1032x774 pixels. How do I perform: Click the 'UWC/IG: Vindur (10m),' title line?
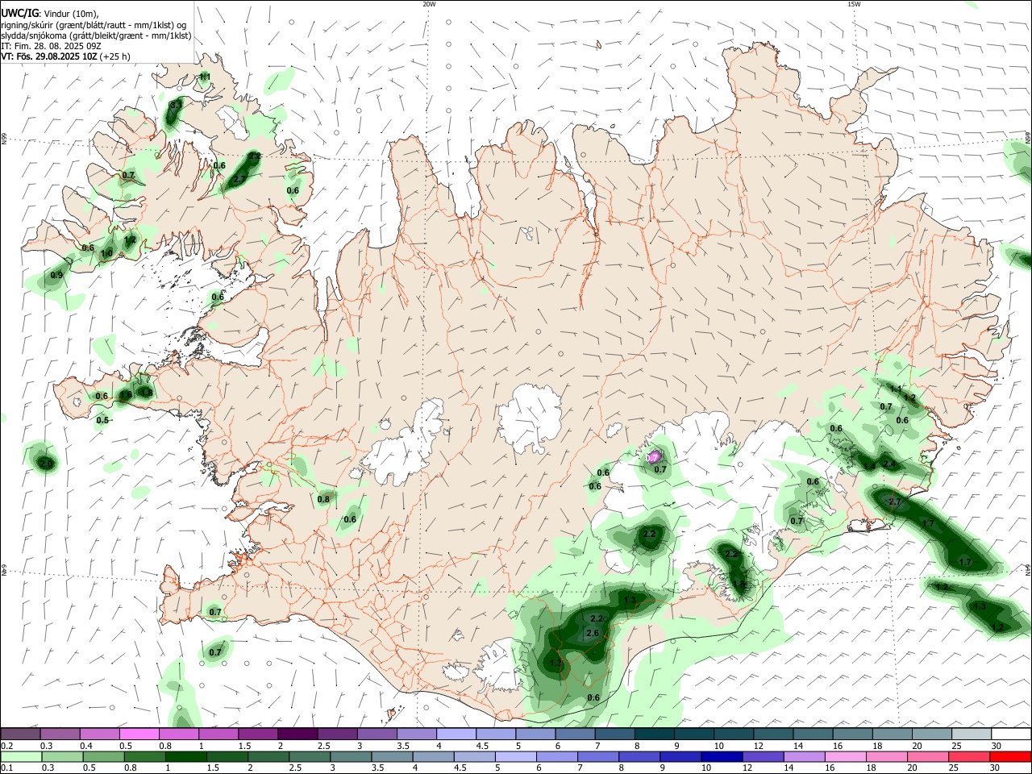click(50, 14)
